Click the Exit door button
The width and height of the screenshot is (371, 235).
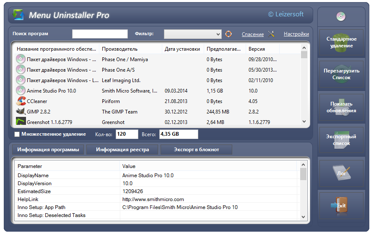coord(341,205)
